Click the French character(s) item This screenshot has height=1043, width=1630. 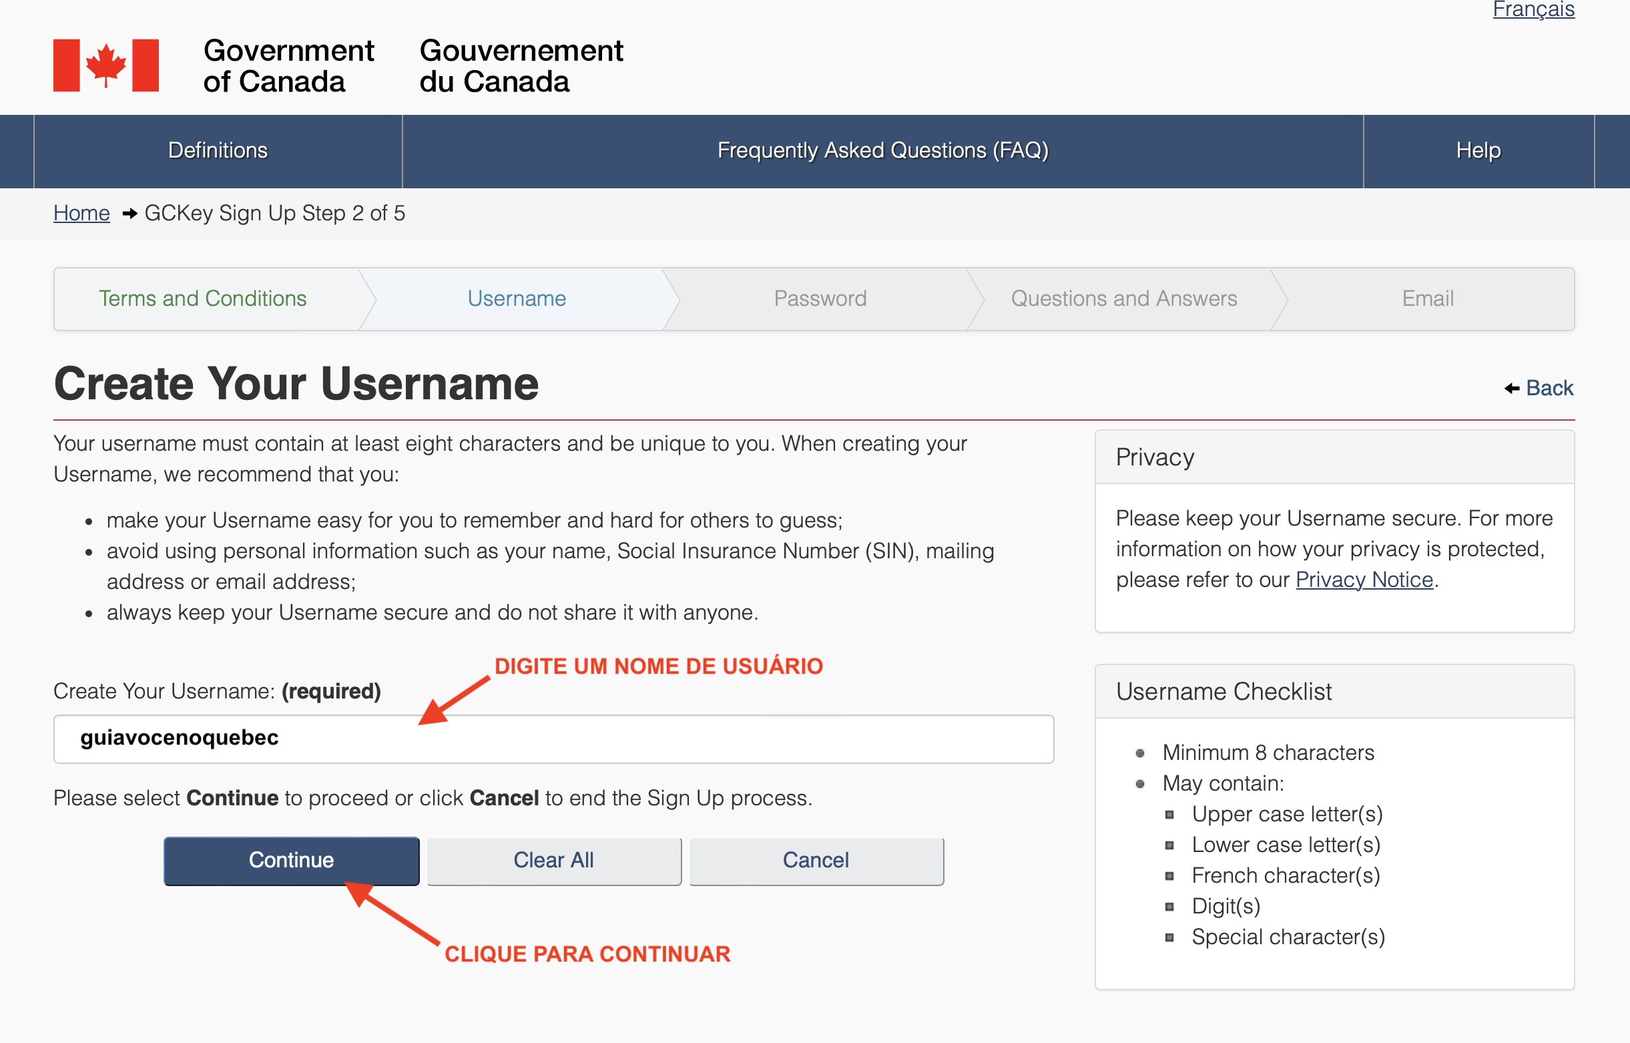coord(1286,875)
